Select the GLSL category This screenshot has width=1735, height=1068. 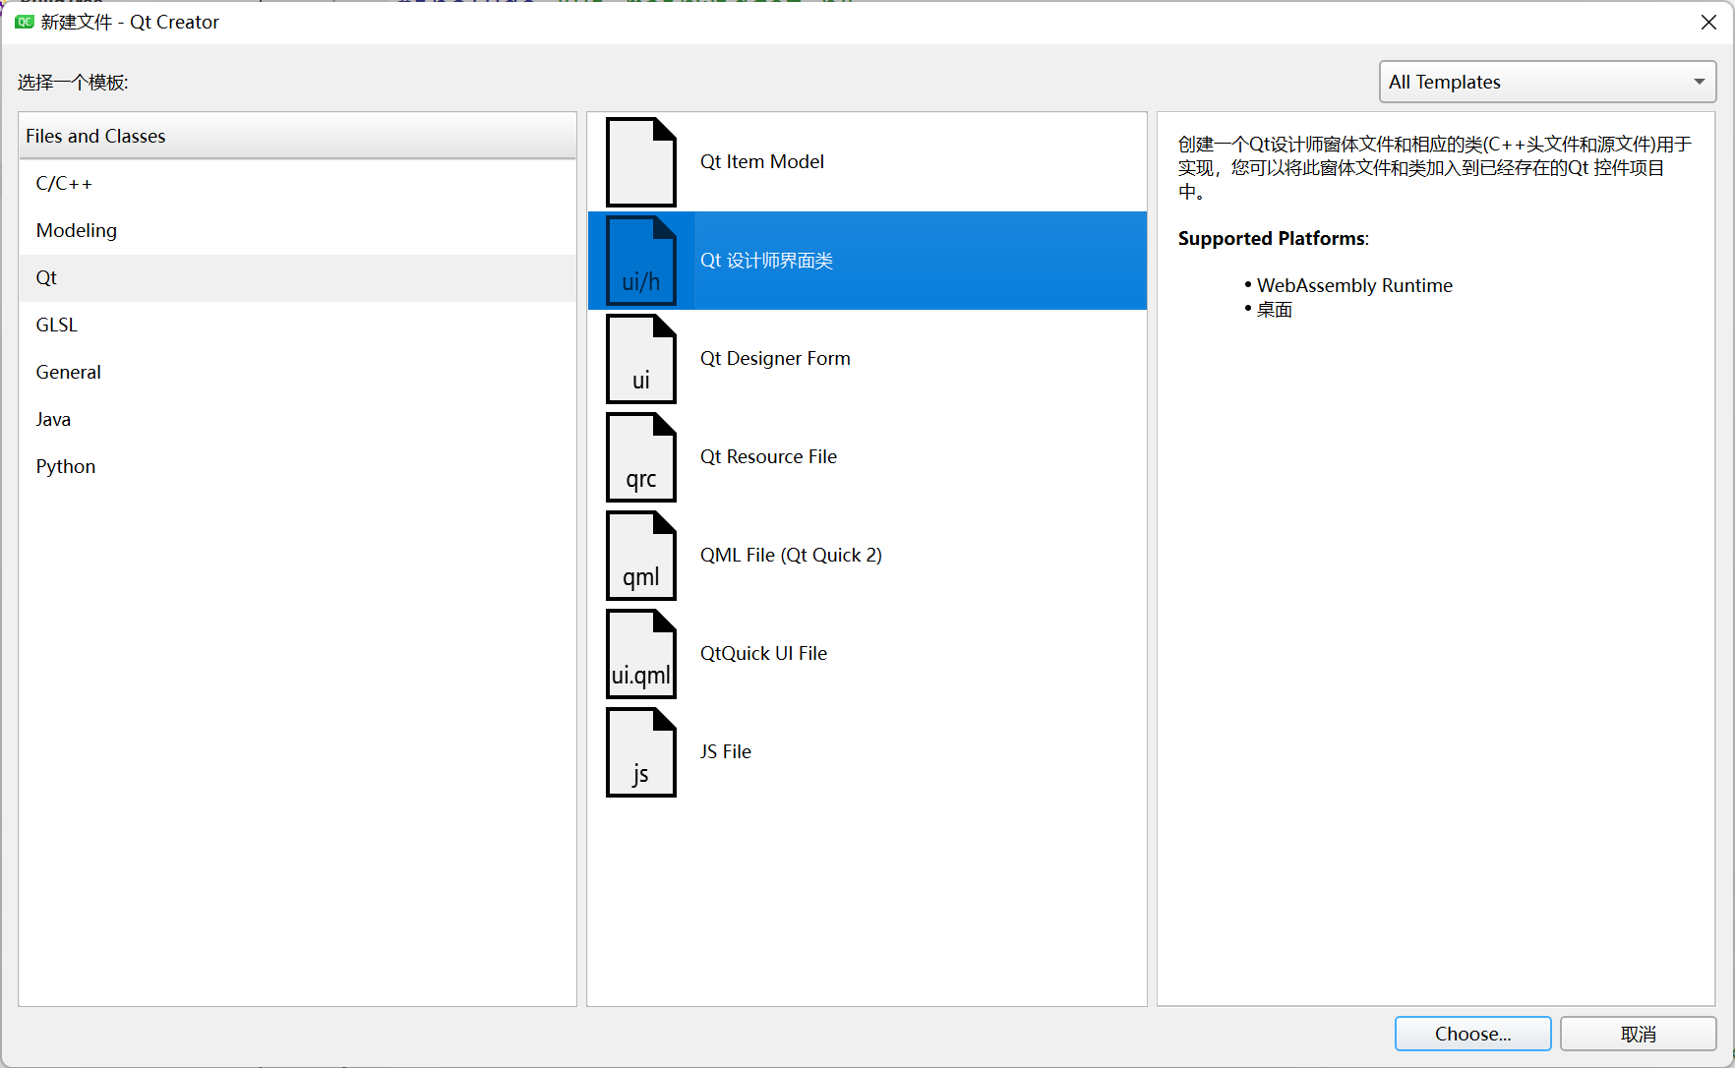pyautogui.click(x=297, y=326)
